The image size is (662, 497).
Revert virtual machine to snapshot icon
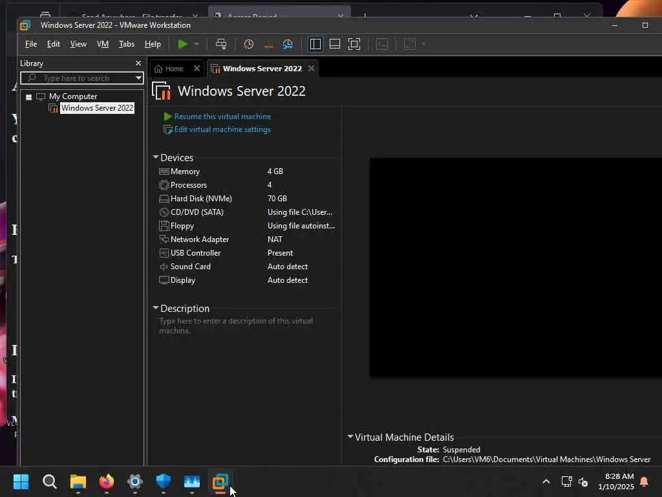coord(268,44)
